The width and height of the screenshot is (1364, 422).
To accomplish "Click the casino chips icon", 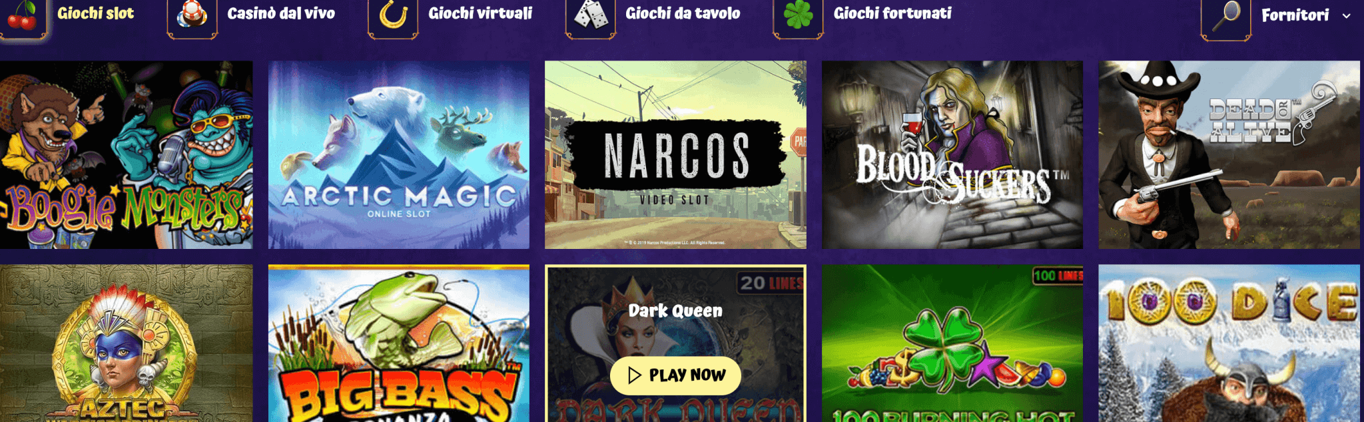I will click(x=192, y=15).
